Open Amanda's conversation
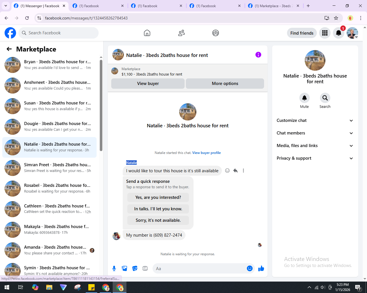367x293 pixels. pyautogui.click(x=49, y=250)
